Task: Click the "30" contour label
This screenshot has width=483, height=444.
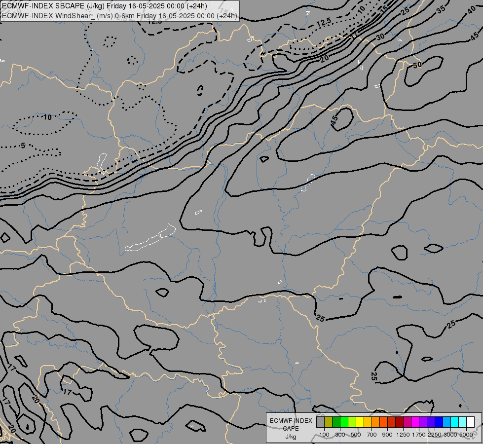Action: pyautogui.click(x=380, y=37)
